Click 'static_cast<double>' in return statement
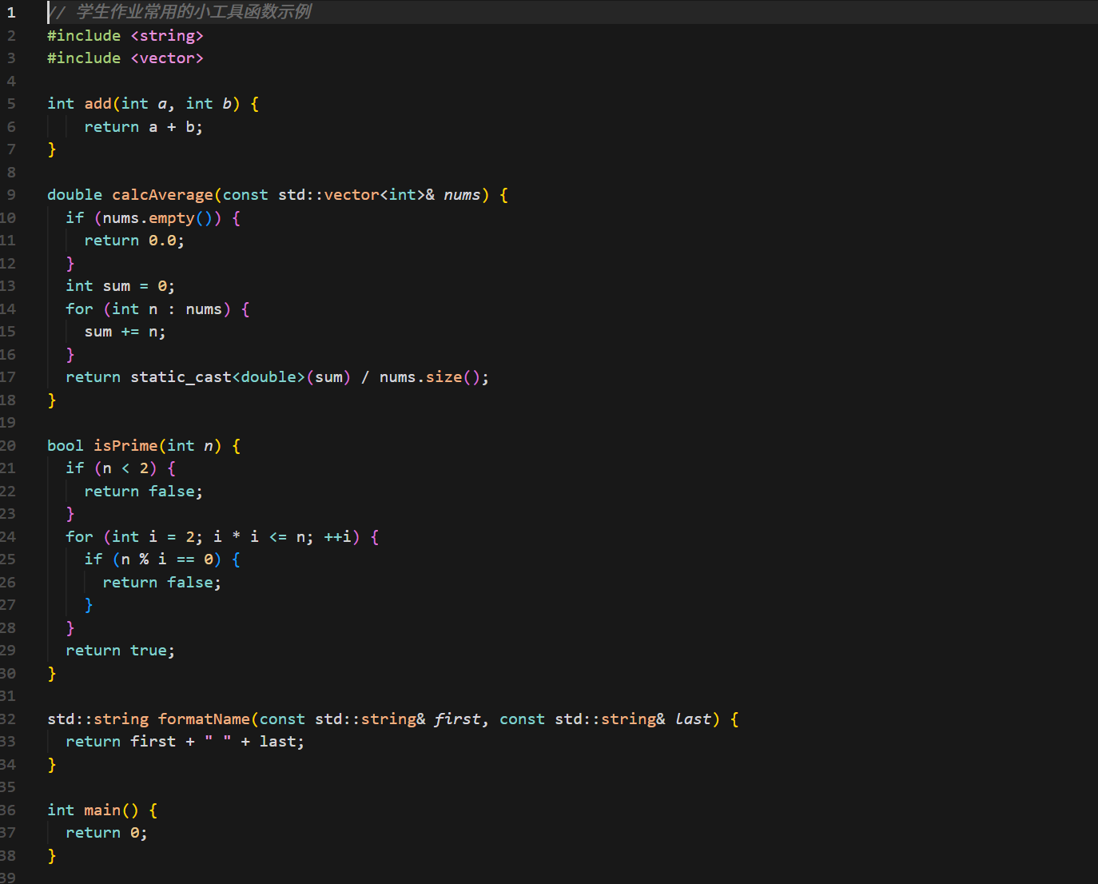This screenshot has width=1098, height=884. click(218, 377)
